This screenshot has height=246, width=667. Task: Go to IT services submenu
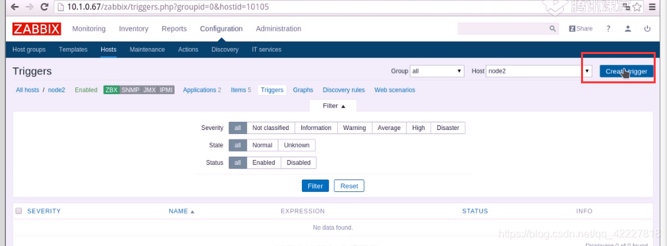(267, 49)
